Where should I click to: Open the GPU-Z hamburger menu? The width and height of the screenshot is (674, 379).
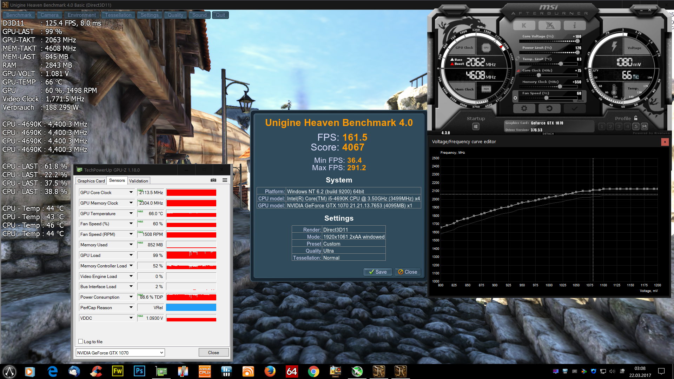225,180
